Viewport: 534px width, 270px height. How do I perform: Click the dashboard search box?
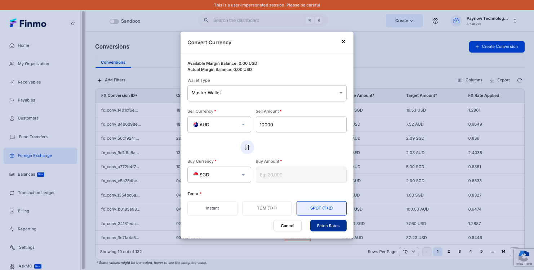click(263, 21)
